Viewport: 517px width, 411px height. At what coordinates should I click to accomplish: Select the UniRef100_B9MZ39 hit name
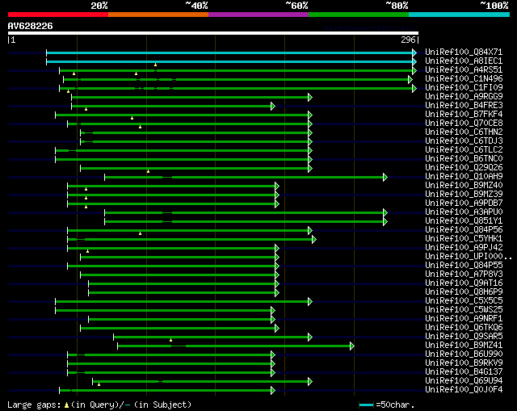[x=464, y=195]
